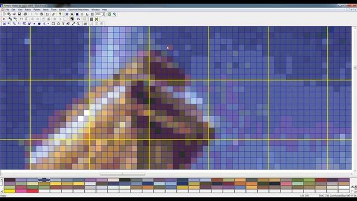Open the View menu
357x201 pixels.
tap(20, 10)
